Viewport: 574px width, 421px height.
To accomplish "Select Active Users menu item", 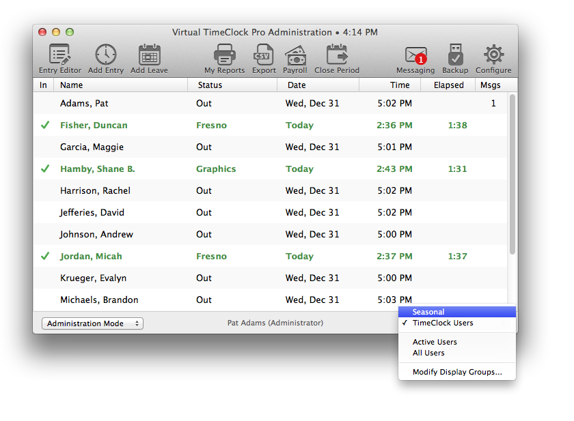I will (x=457, y=342).
